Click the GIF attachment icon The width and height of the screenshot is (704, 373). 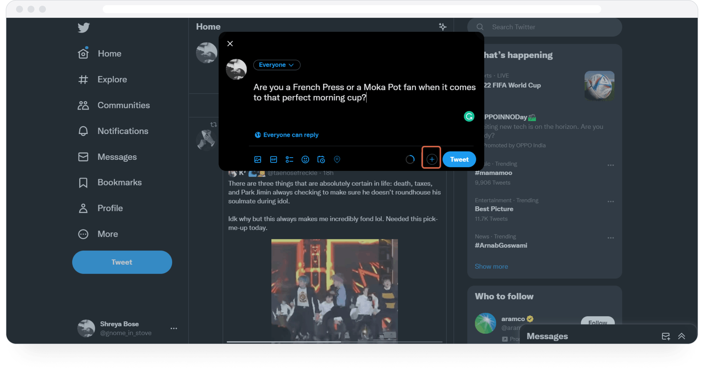point(274,160)
